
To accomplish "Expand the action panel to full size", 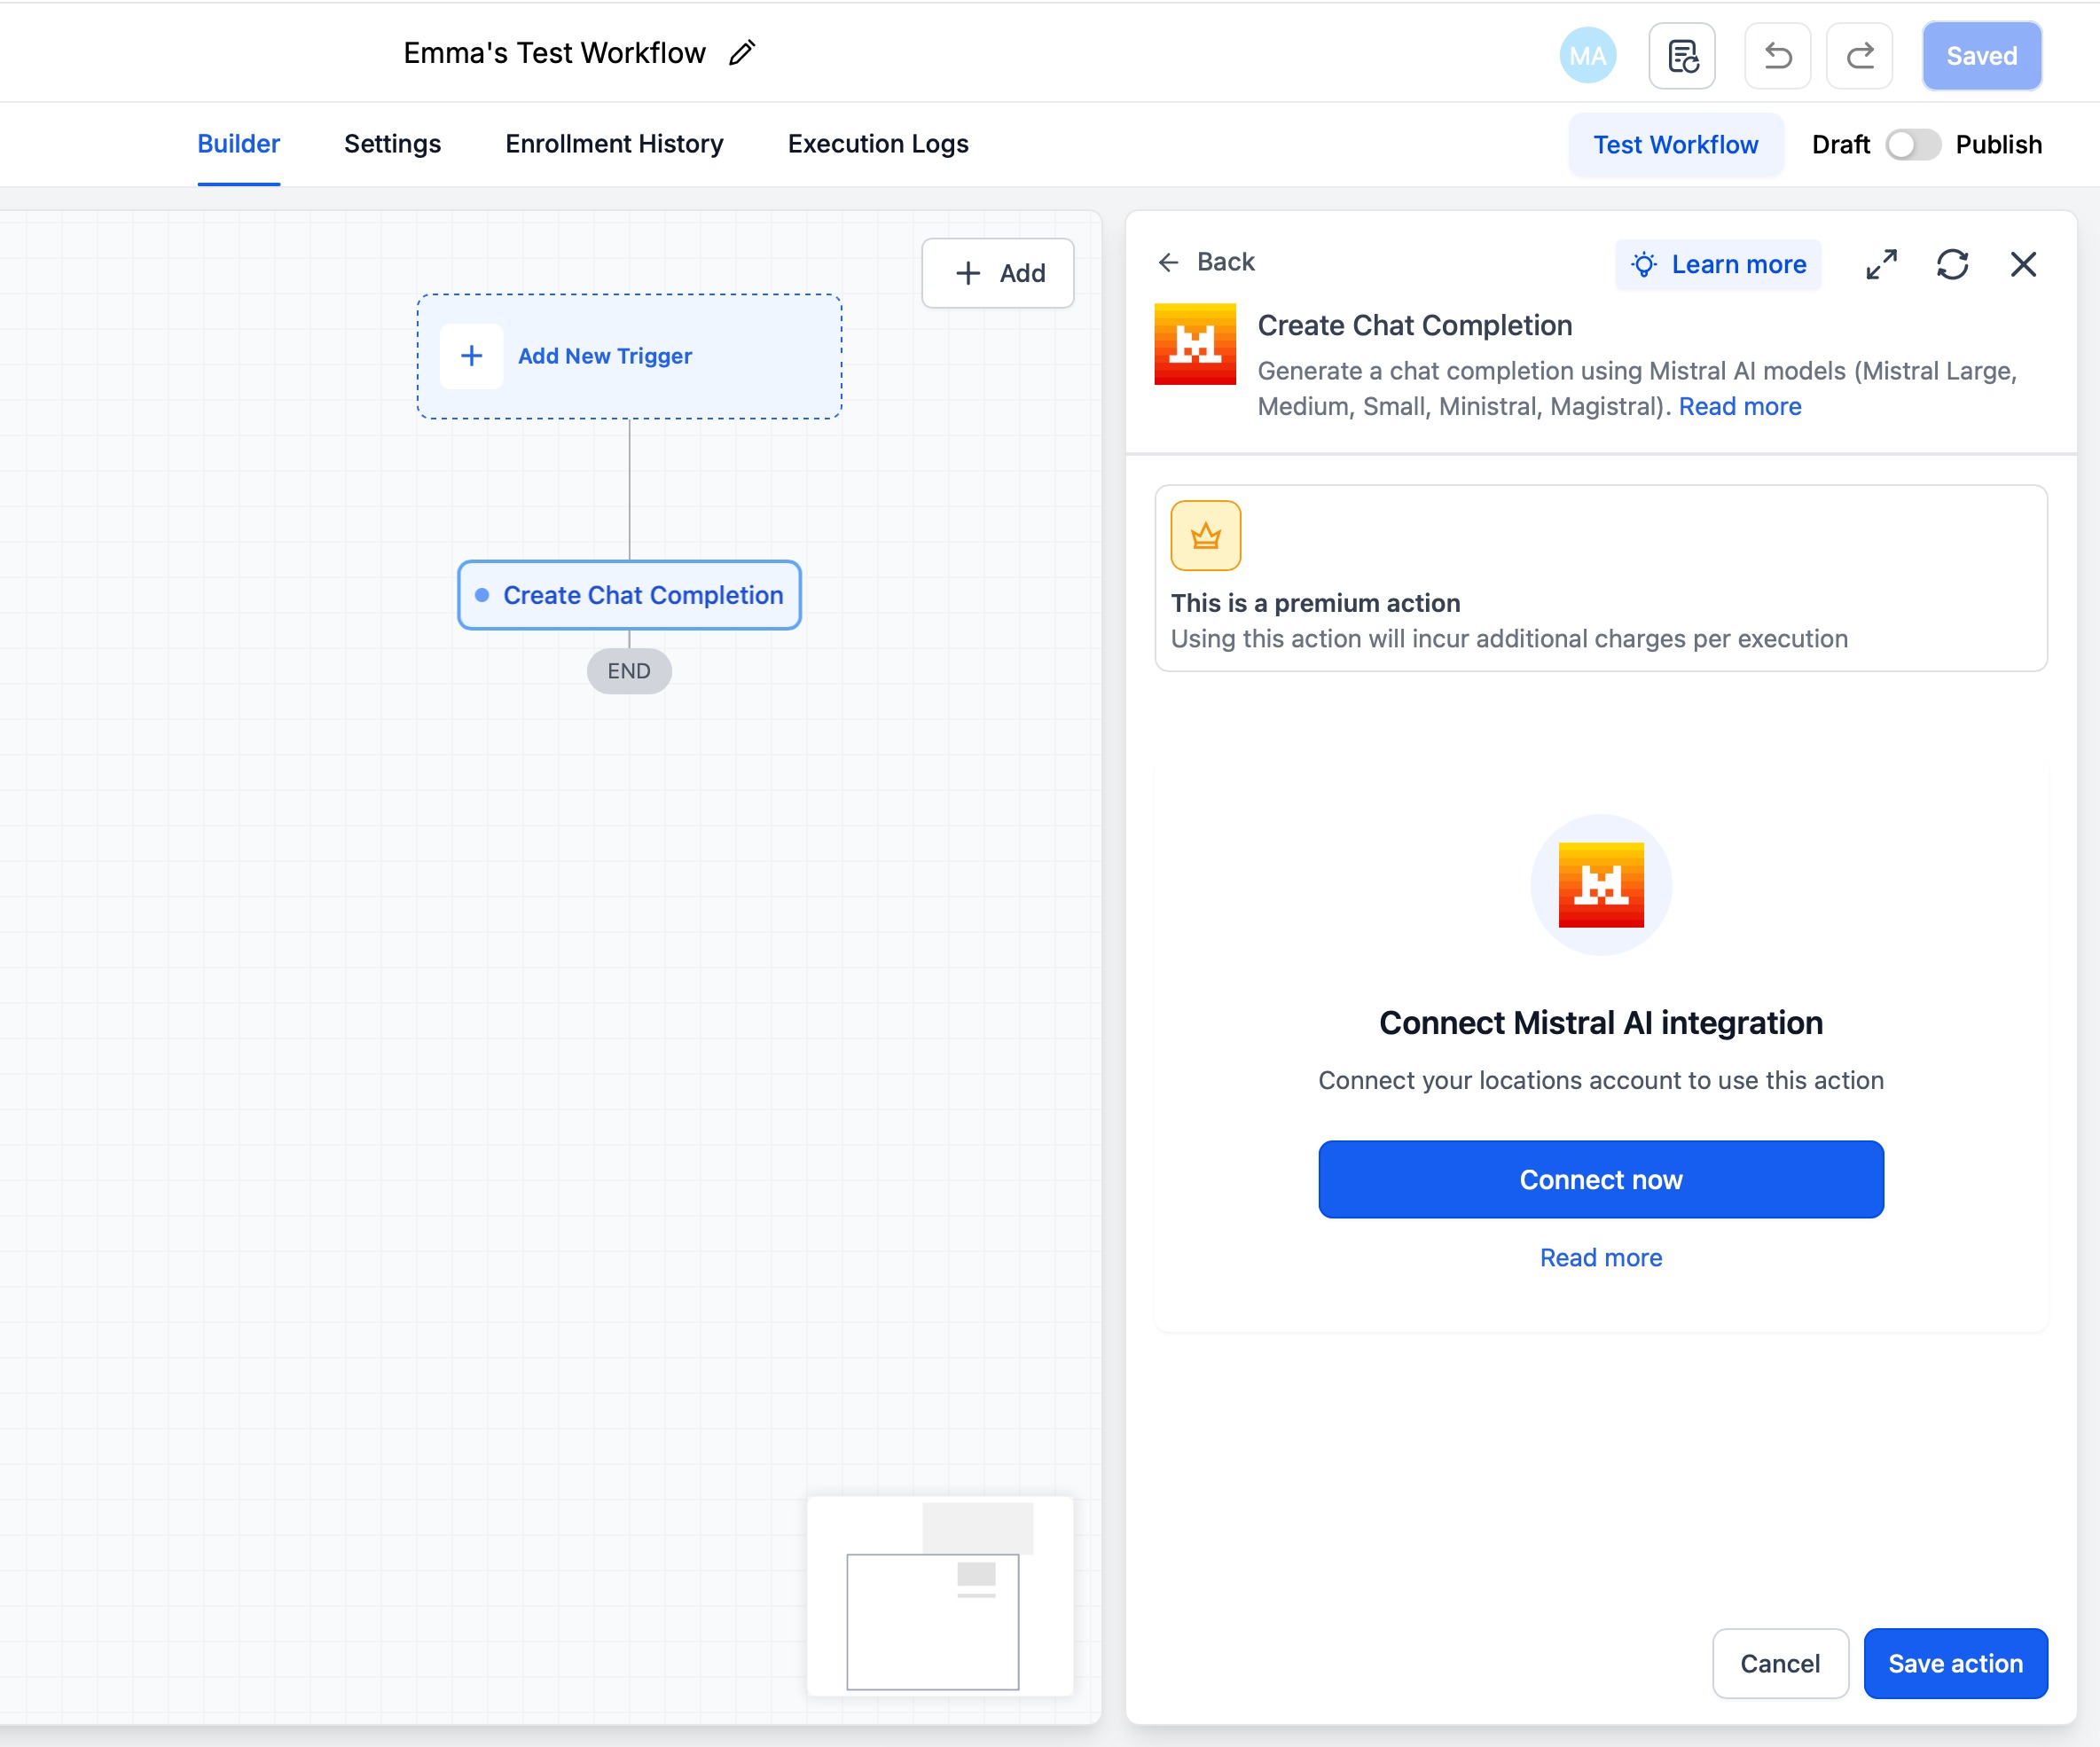I will tap(1881, 265).
